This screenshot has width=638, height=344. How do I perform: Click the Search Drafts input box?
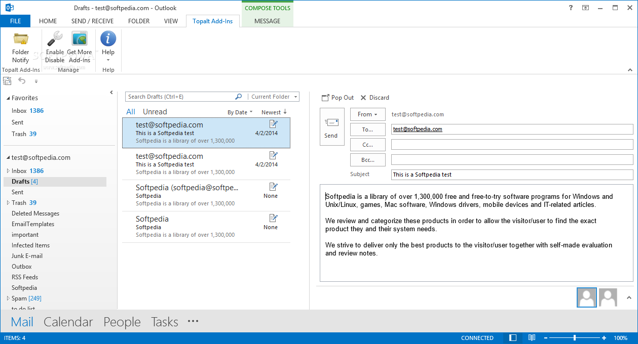(180, 97)
